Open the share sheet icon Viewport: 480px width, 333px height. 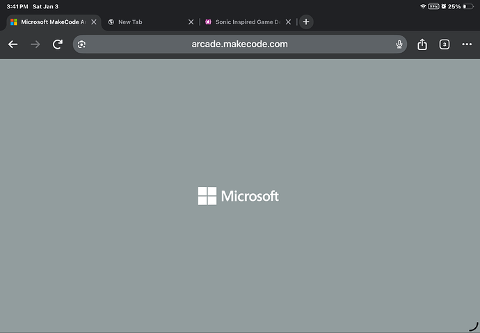coord(422,44)
